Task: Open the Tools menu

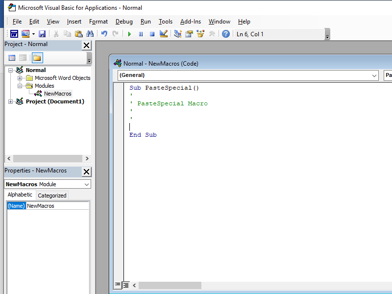Action: click(166, 22)
